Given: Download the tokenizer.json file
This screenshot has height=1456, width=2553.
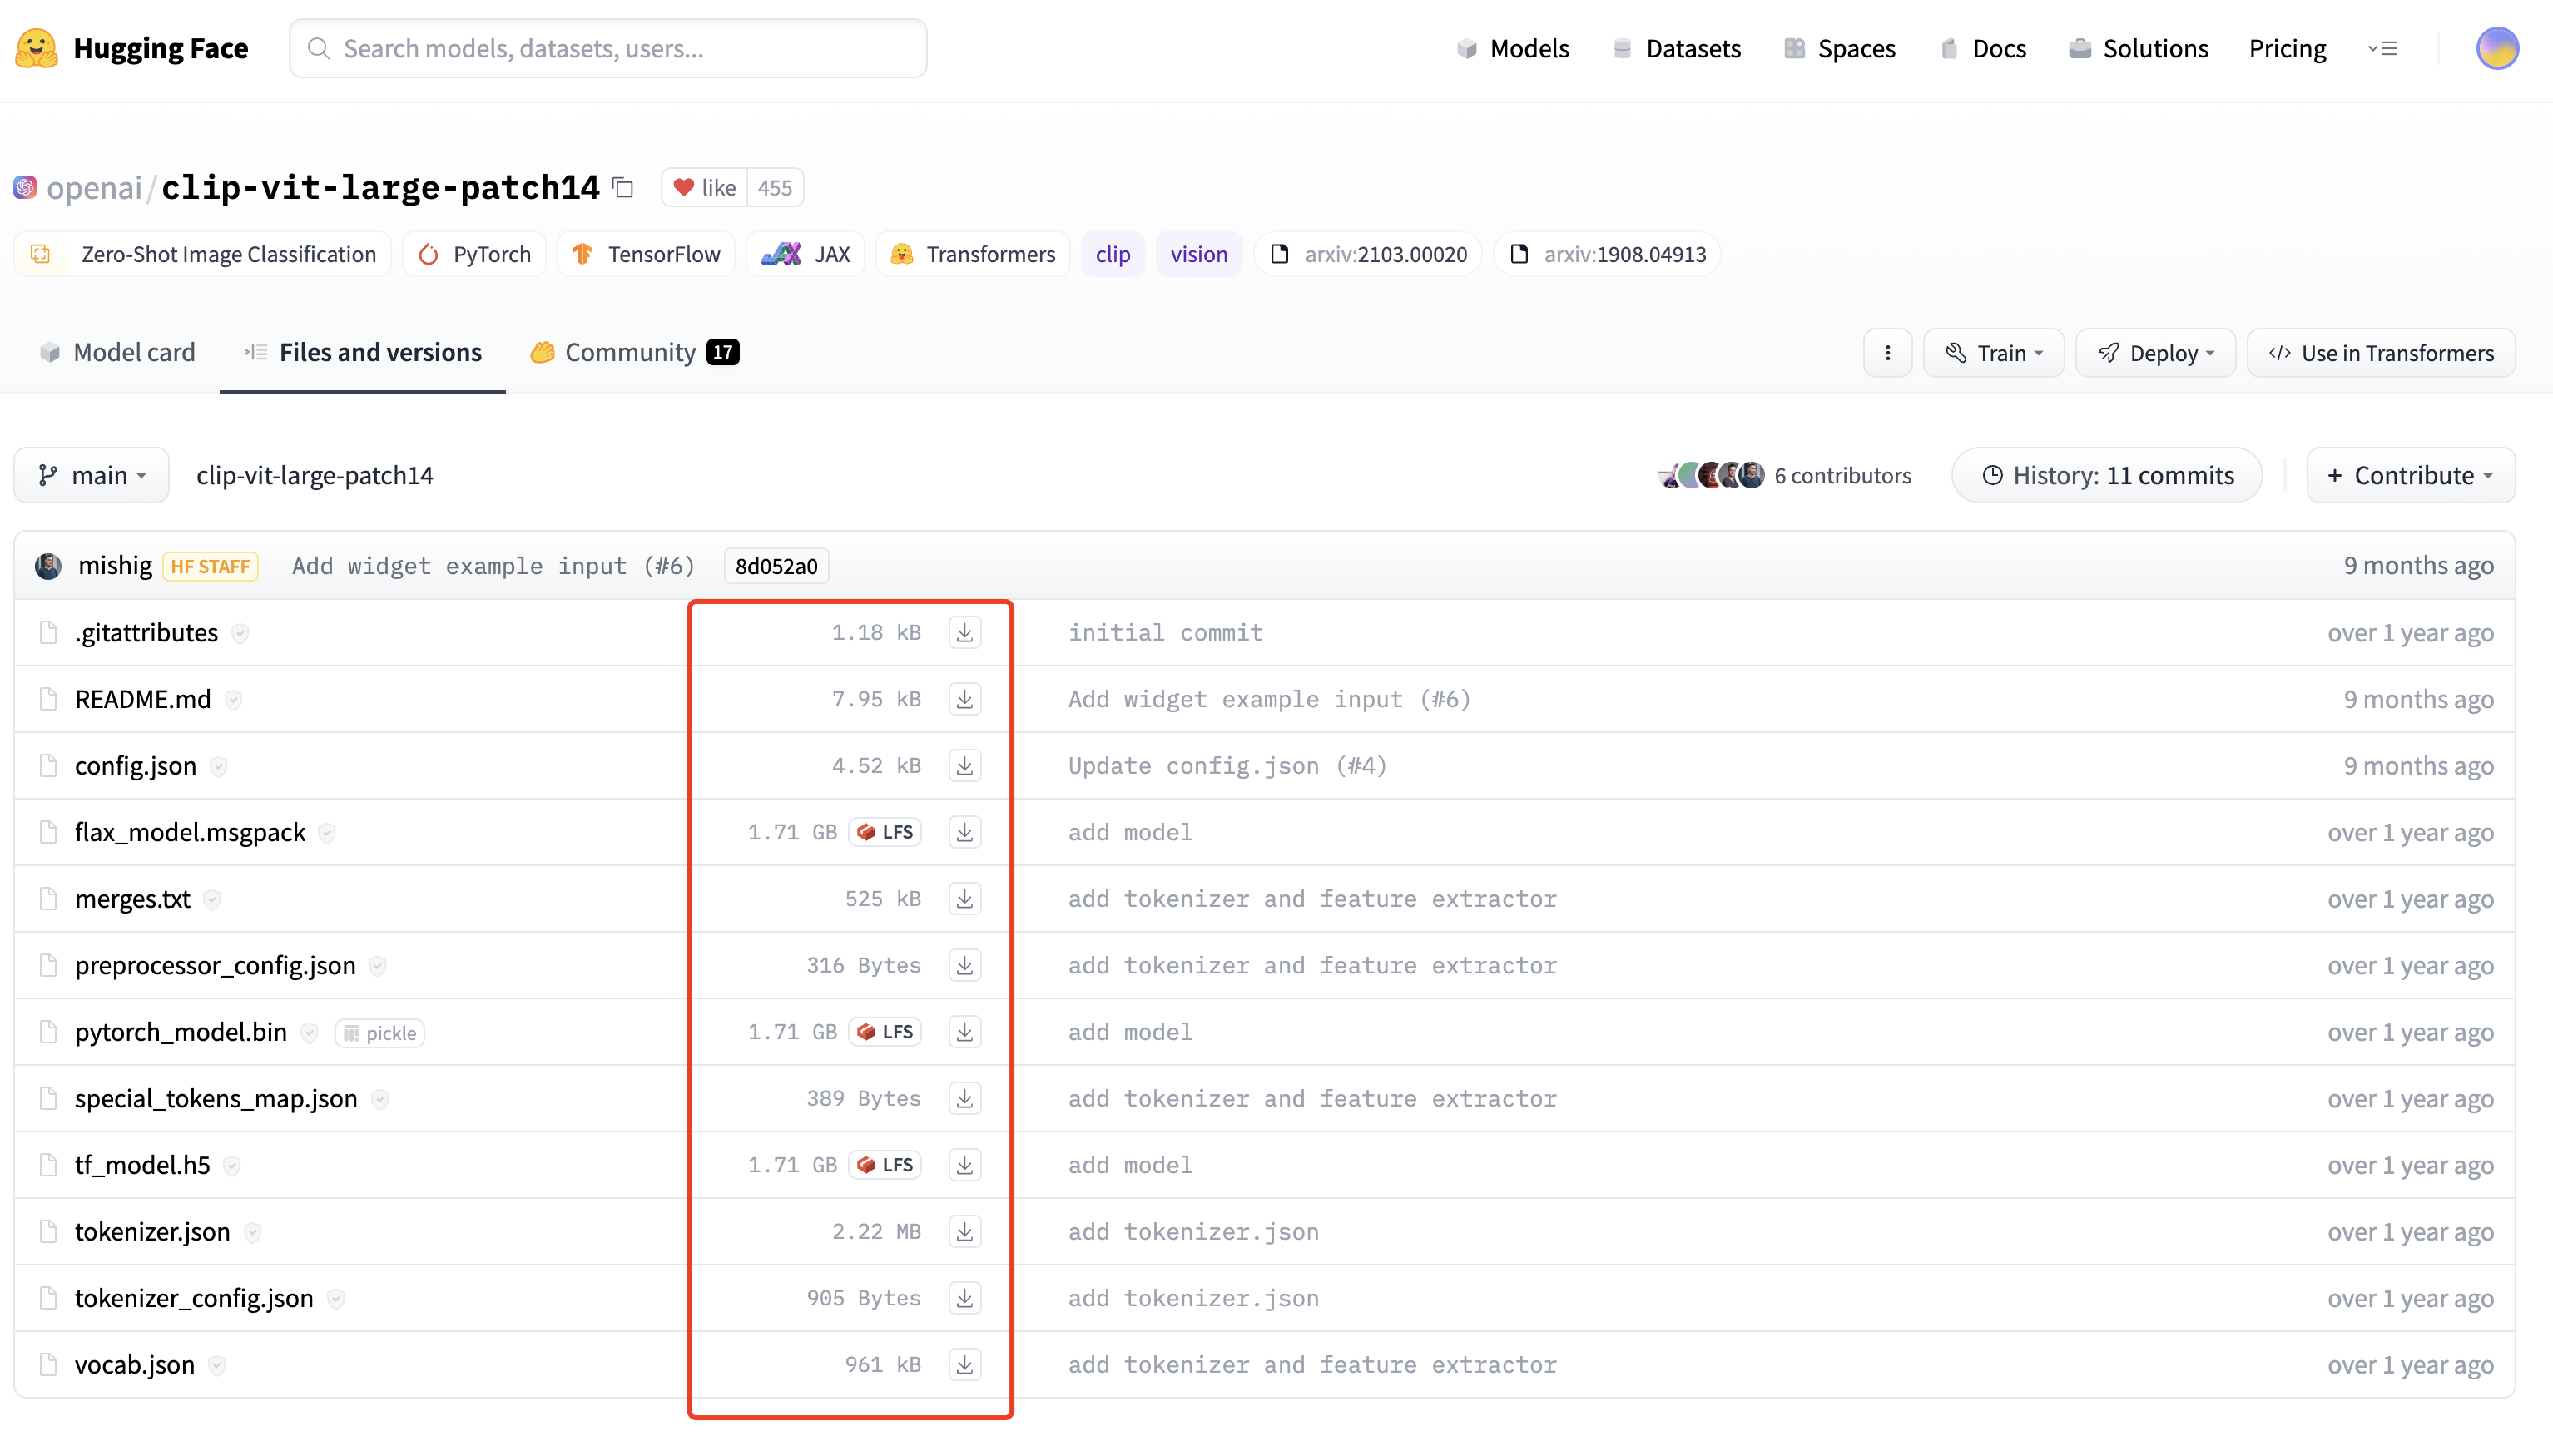Looking at the screenshot, I should (x=964, y=1230).
